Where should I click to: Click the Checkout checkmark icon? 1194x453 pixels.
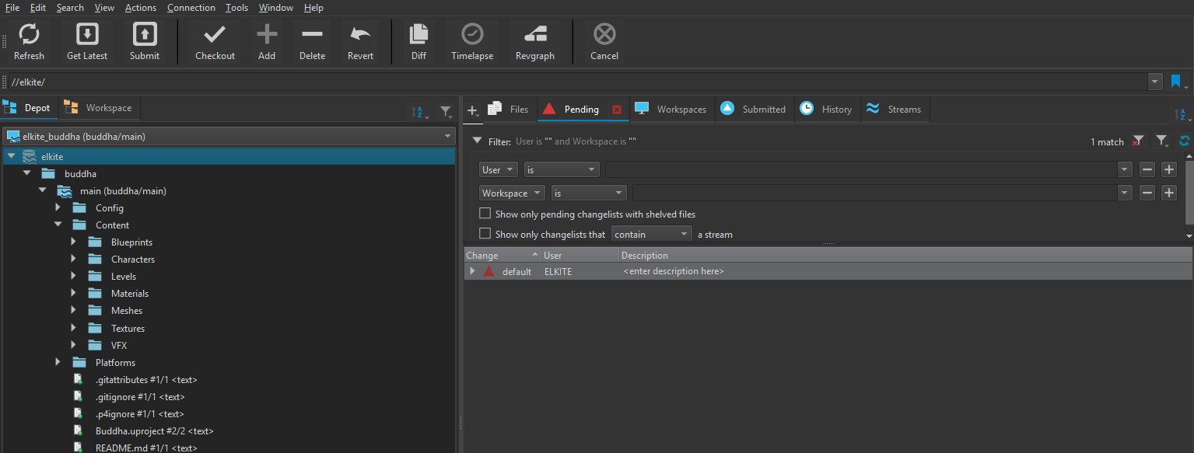pyautogui.click(x=215, y=34)
